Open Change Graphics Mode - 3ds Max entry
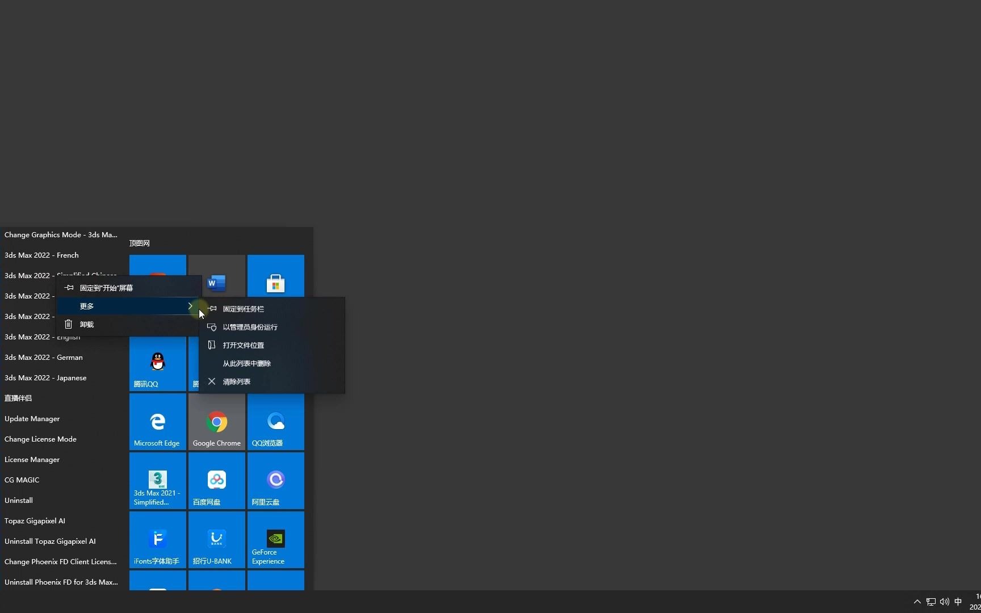The image size is (981, 613). (x=61, y=234)
